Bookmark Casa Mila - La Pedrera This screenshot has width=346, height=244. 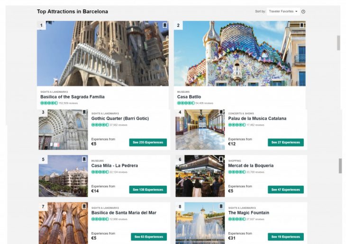click(84, 159)
